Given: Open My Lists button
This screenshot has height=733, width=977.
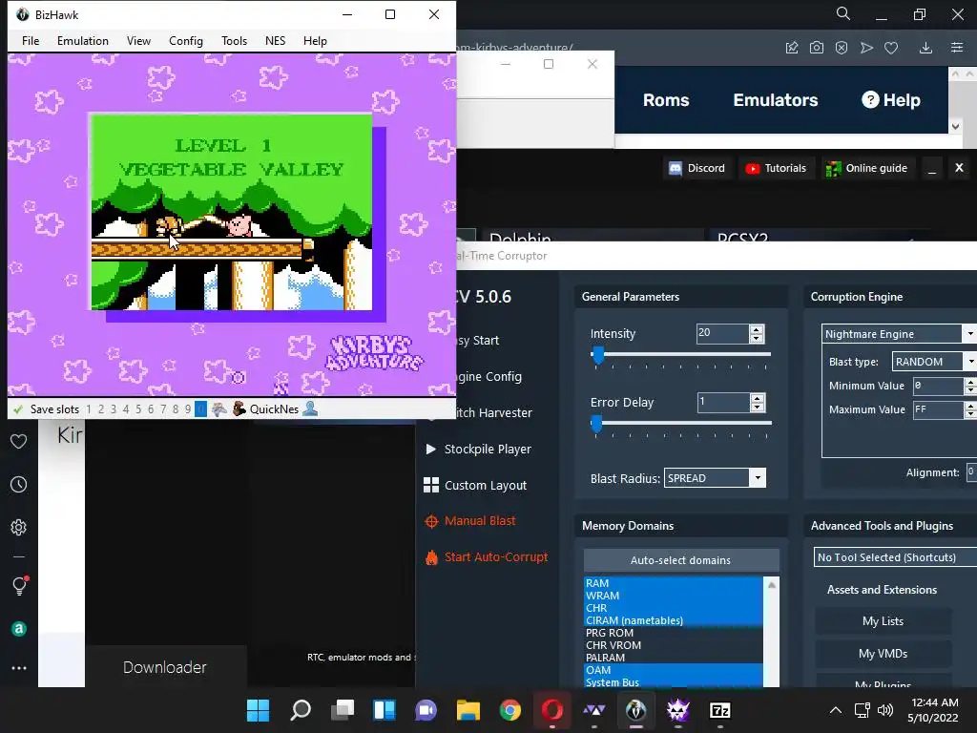Looking at the screenshot, I should coord(883,621).
